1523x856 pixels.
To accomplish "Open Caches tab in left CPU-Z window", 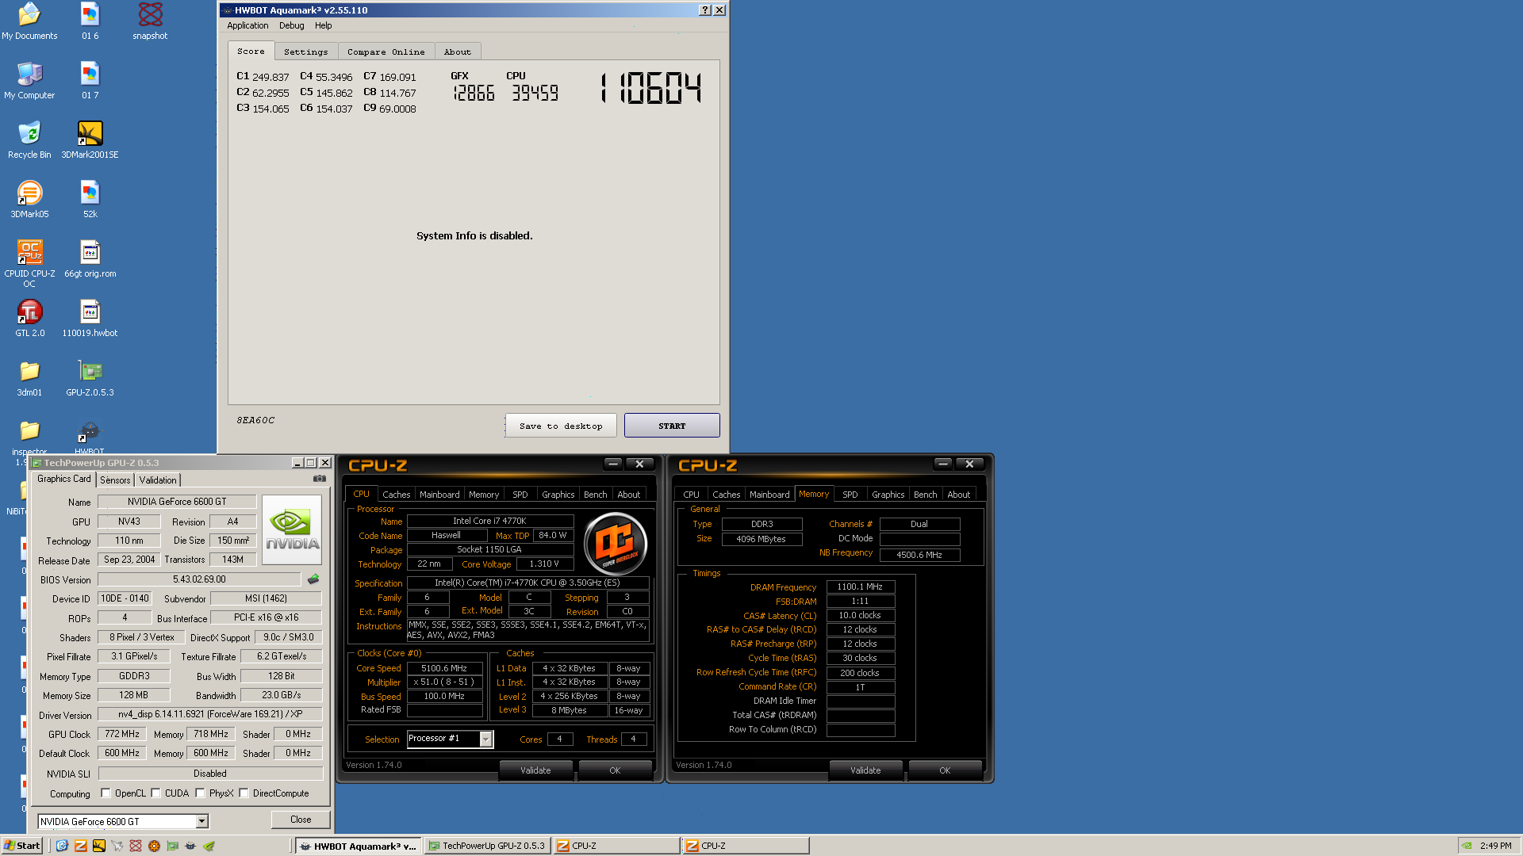I will point(396,494).
